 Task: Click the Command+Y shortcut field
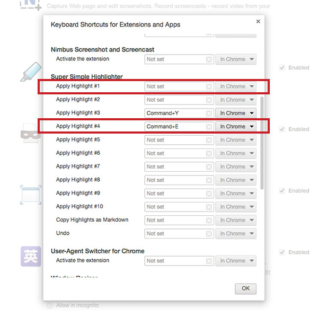(179, 113)
